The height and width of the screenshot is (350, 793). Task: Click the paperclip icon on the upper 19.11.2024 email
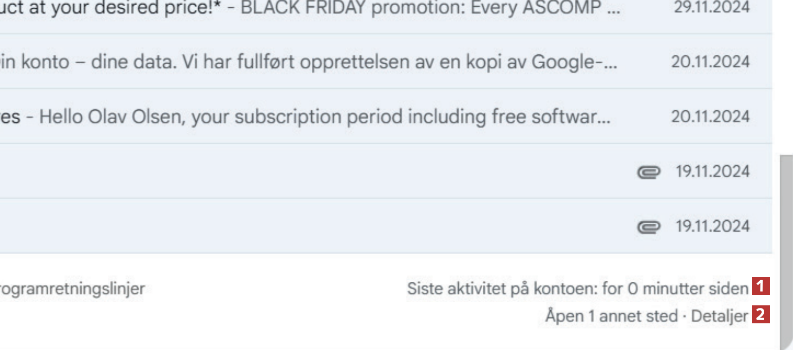pyautogui.click(x=647, y=172)
